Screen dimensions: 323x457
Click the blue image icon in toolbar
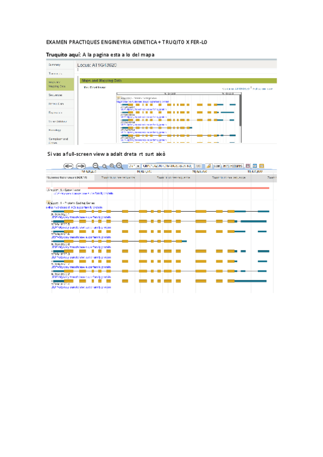point(255,166)
